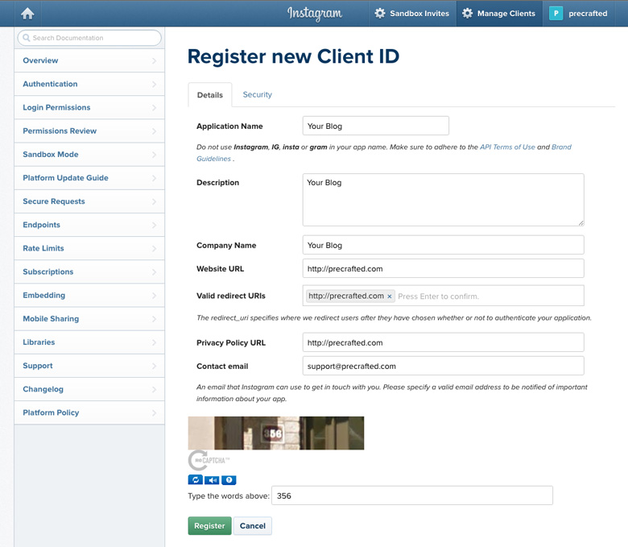Click the reCAPTCHA logo

(209, 461)
